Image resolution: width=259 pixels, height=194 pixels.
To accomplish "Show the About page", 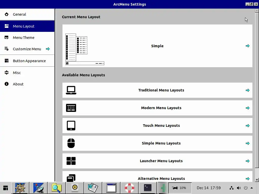I will pyautogui.click(x=27, y=84).
